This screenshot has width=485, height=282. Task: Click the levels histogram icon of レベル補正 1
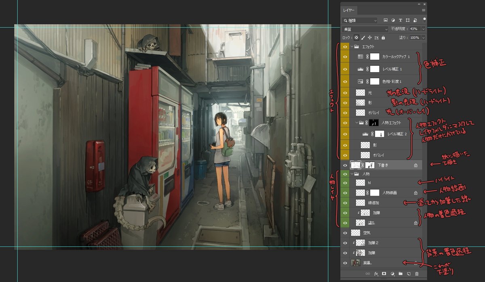[x=361, y=69]
